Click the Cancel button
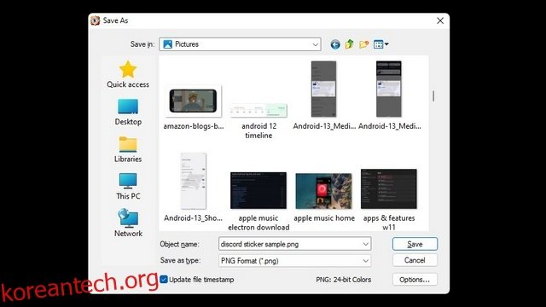Viewport: 546px width, 307px height. click(x=415, y=260)
